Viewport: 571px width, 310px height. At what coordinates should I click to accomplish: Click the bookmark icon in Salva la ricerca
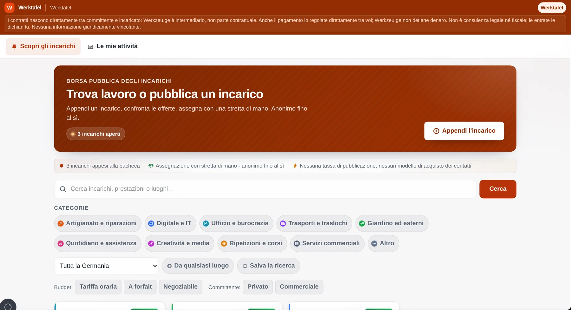(x=245, y=266)
